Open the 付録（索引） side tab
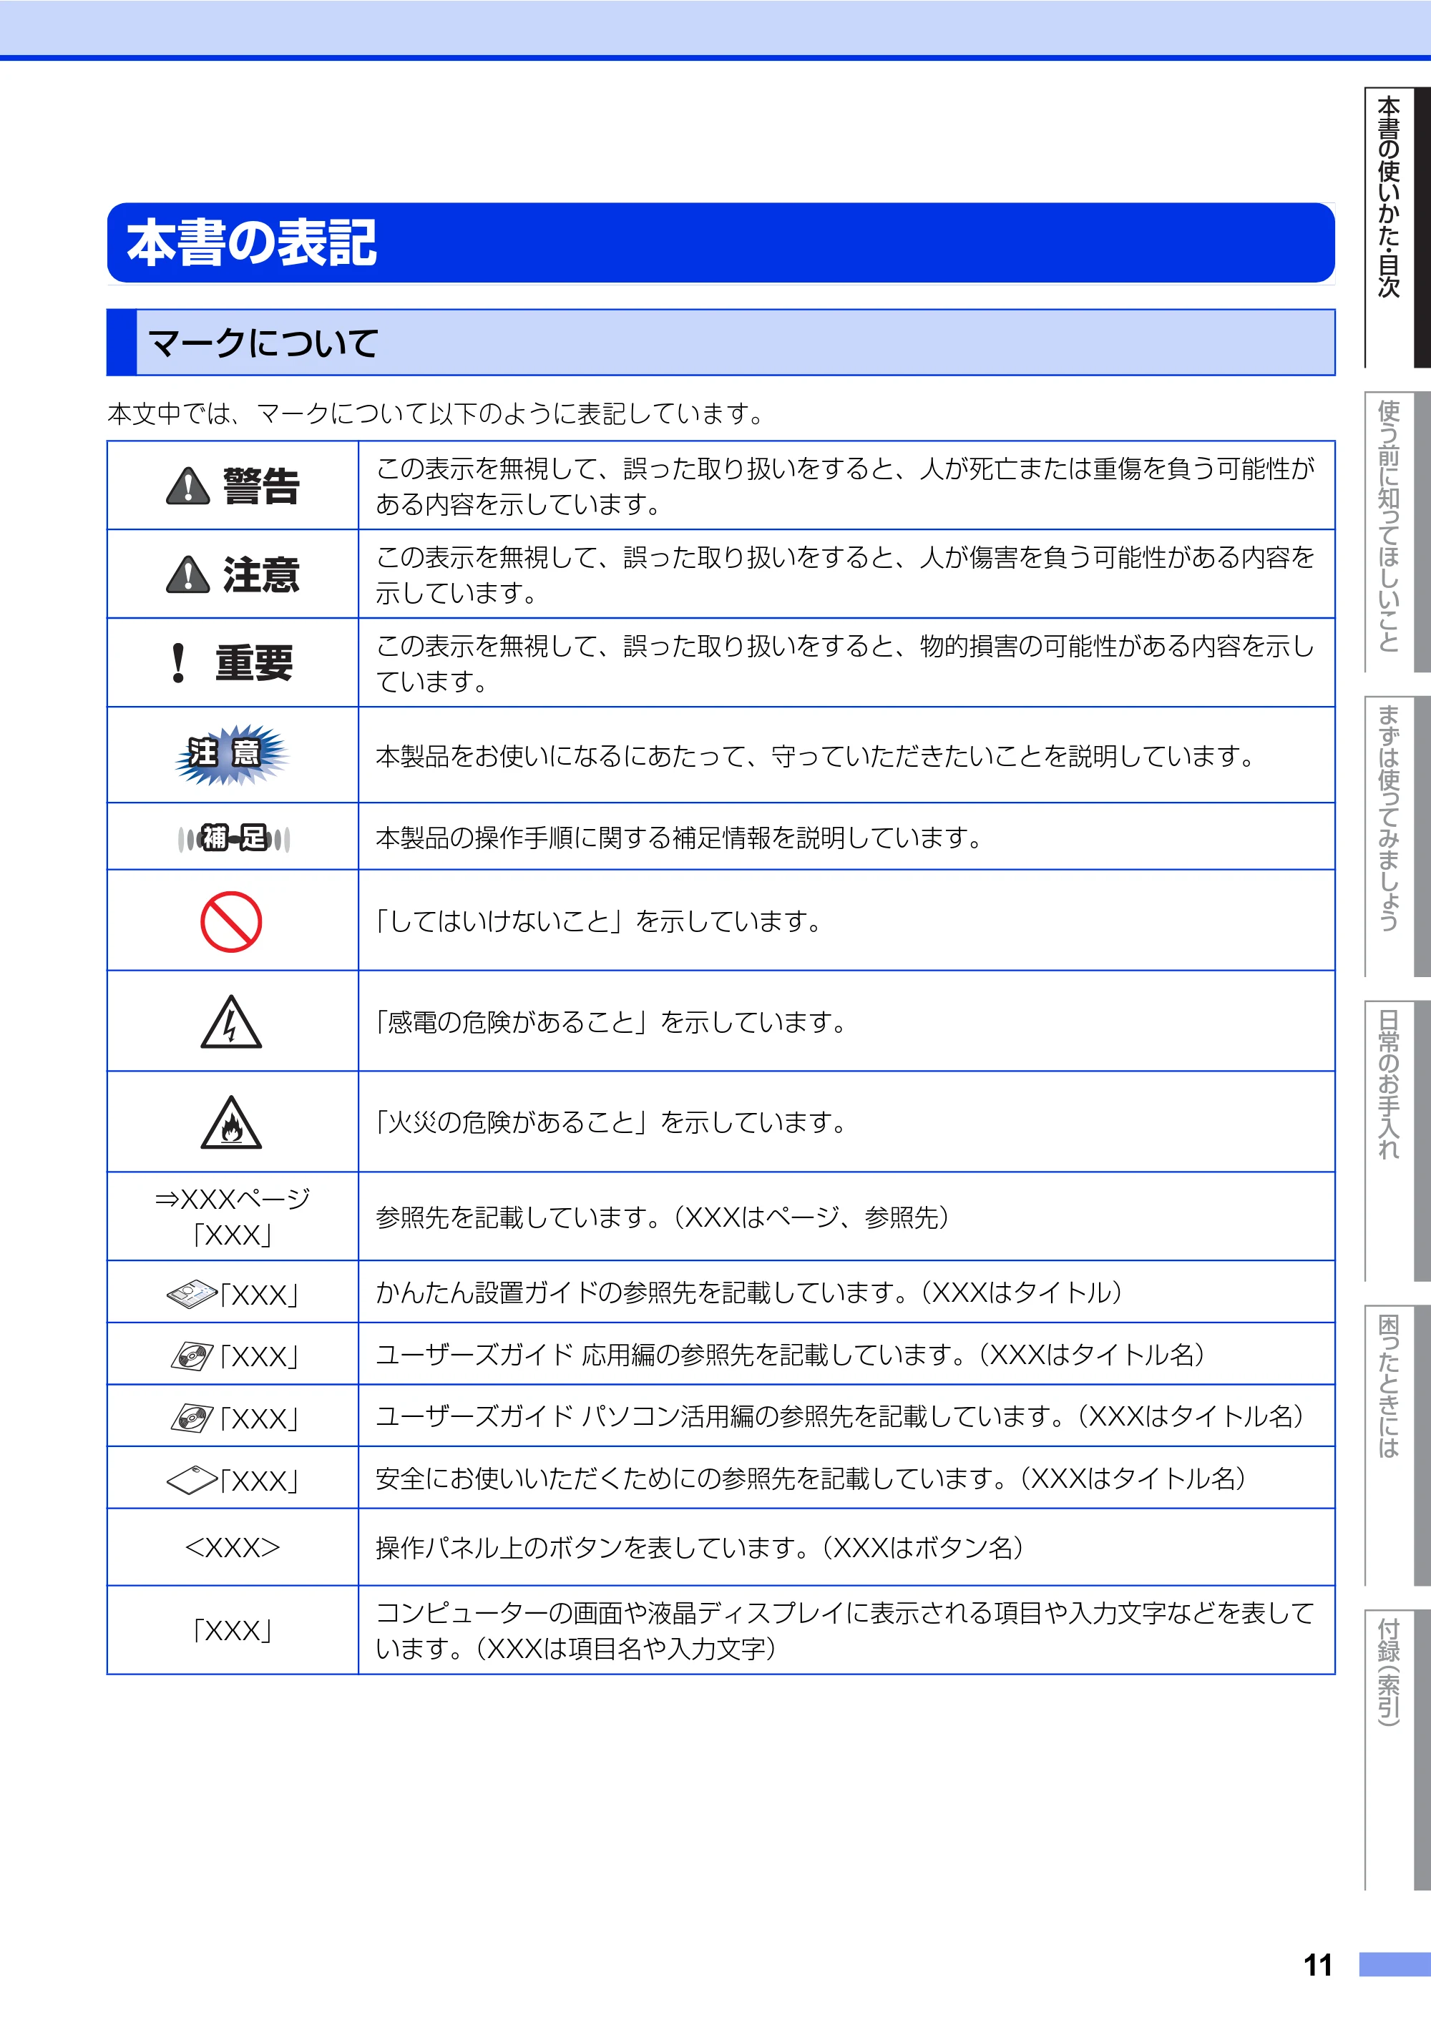The width and height of the screenshot is (1431, 2030). click(1397, 1750)
